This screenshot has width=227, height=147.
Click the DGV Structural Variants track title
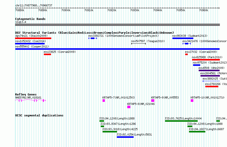coord(95,33)
